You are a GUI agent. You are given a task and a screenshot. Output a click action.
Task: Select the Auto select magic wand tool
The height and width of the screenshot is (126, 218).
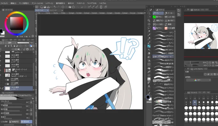point(149,31)
